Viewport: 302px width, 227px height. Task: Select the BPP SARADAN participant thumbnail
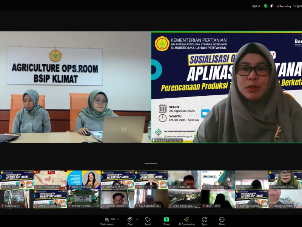pyautogui.click(x=184, y=180)
